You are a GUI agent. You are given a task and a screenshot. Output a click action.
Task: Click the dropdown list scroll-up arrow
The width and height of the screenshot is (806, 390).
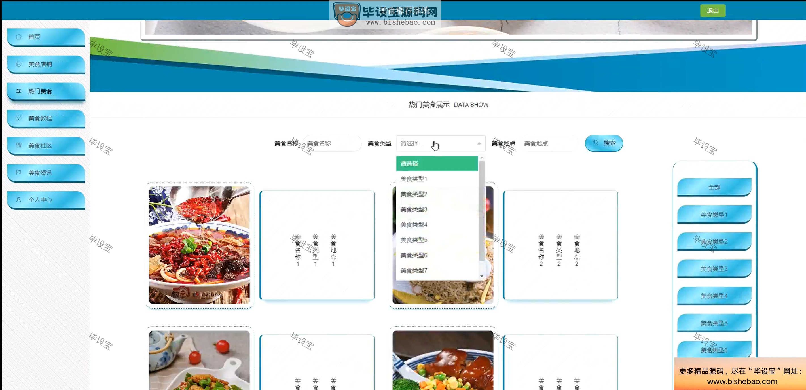coord(482,158)
